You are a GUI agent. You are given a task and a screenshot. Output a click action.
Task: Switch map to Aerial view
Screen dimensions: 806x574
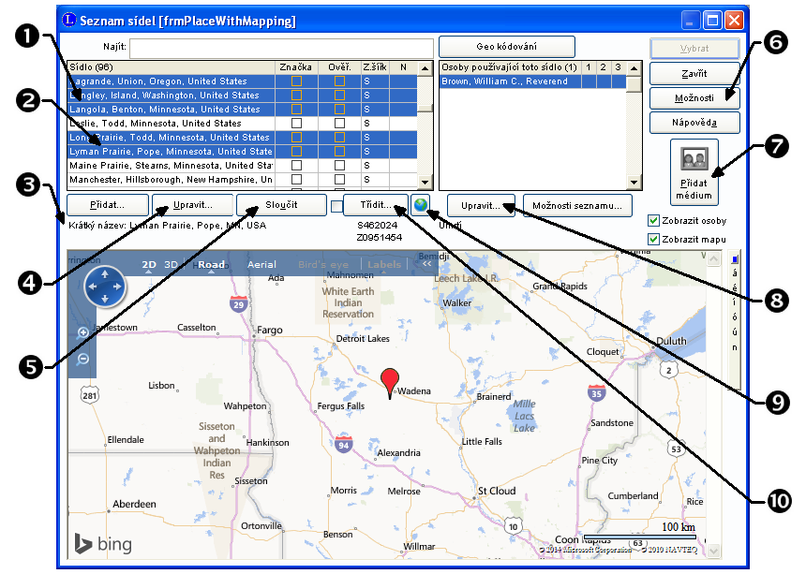coord(261,265)
